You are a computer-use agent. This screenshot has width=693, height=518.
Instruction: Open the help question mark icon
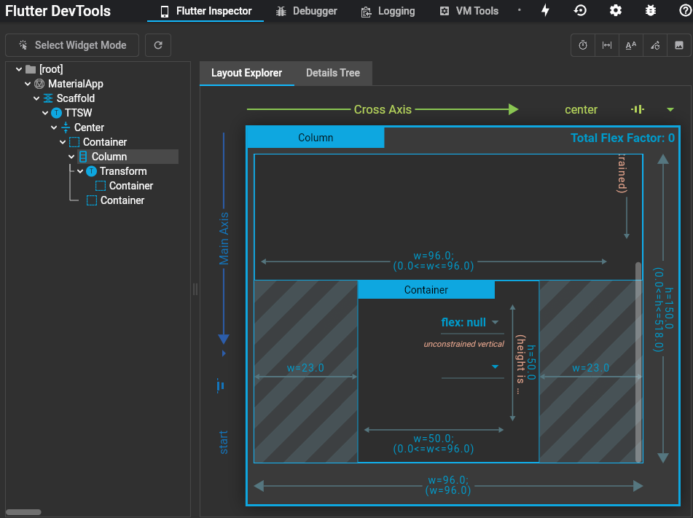click(686, 11)
